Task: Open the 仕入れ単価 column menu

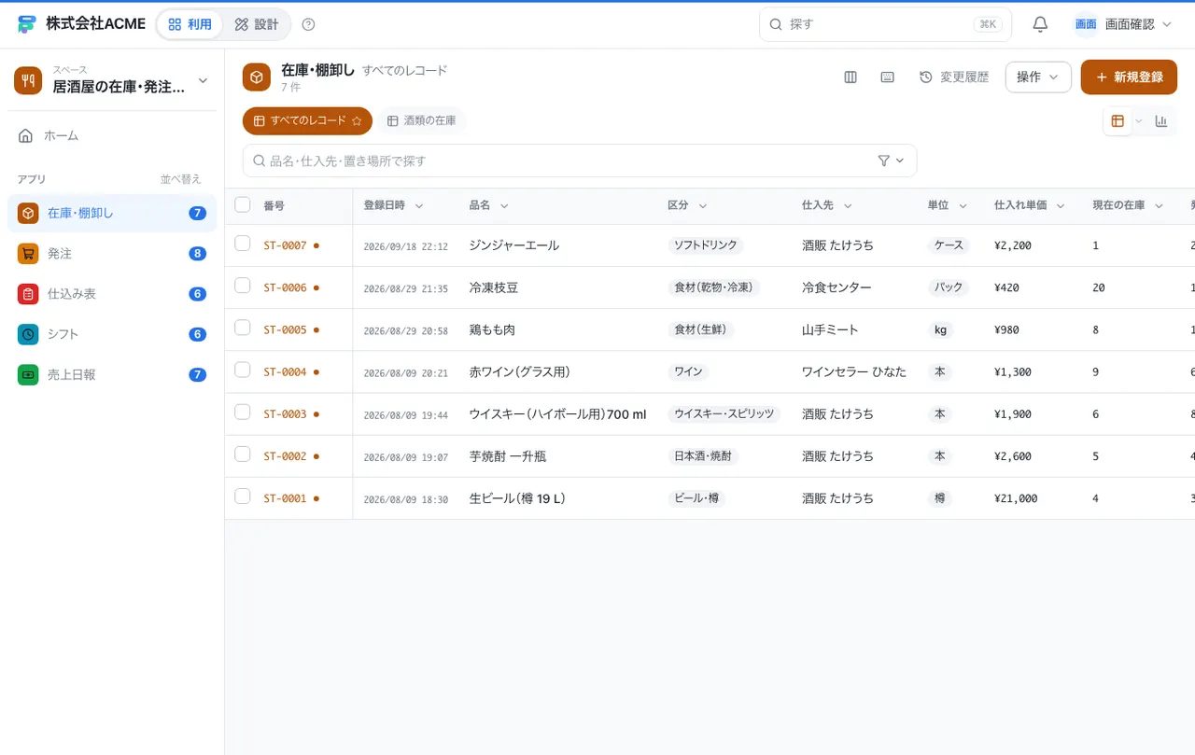Action: [x=1061, y=206]
